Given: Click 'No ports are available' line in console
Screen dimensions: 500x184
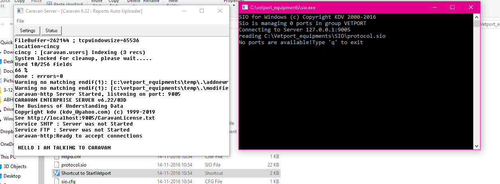Looking at the screenshot, I should pyautogui.click(x=301, y=43).
